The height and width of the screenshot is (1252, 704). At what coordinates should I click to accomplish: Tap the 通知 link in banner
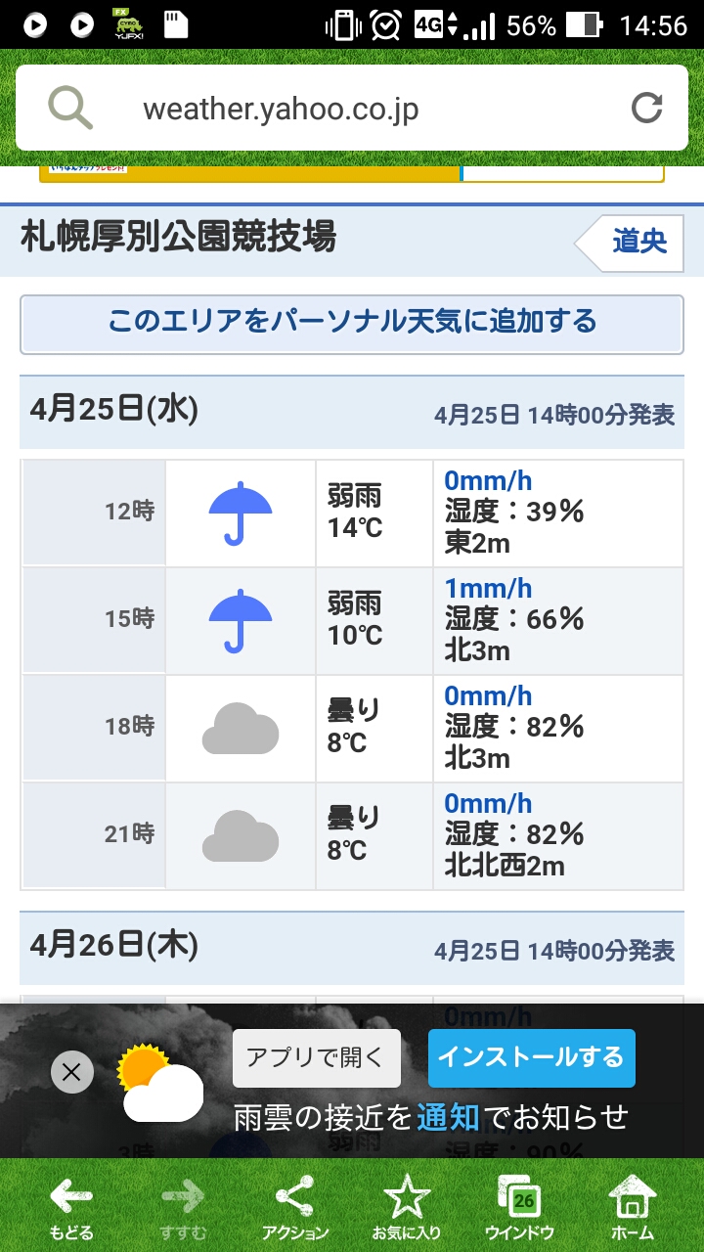coord(448,1117)
